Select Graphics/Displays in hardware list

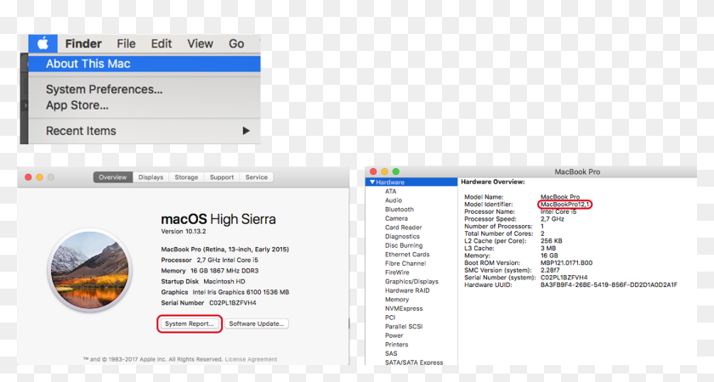coord(411,282)
